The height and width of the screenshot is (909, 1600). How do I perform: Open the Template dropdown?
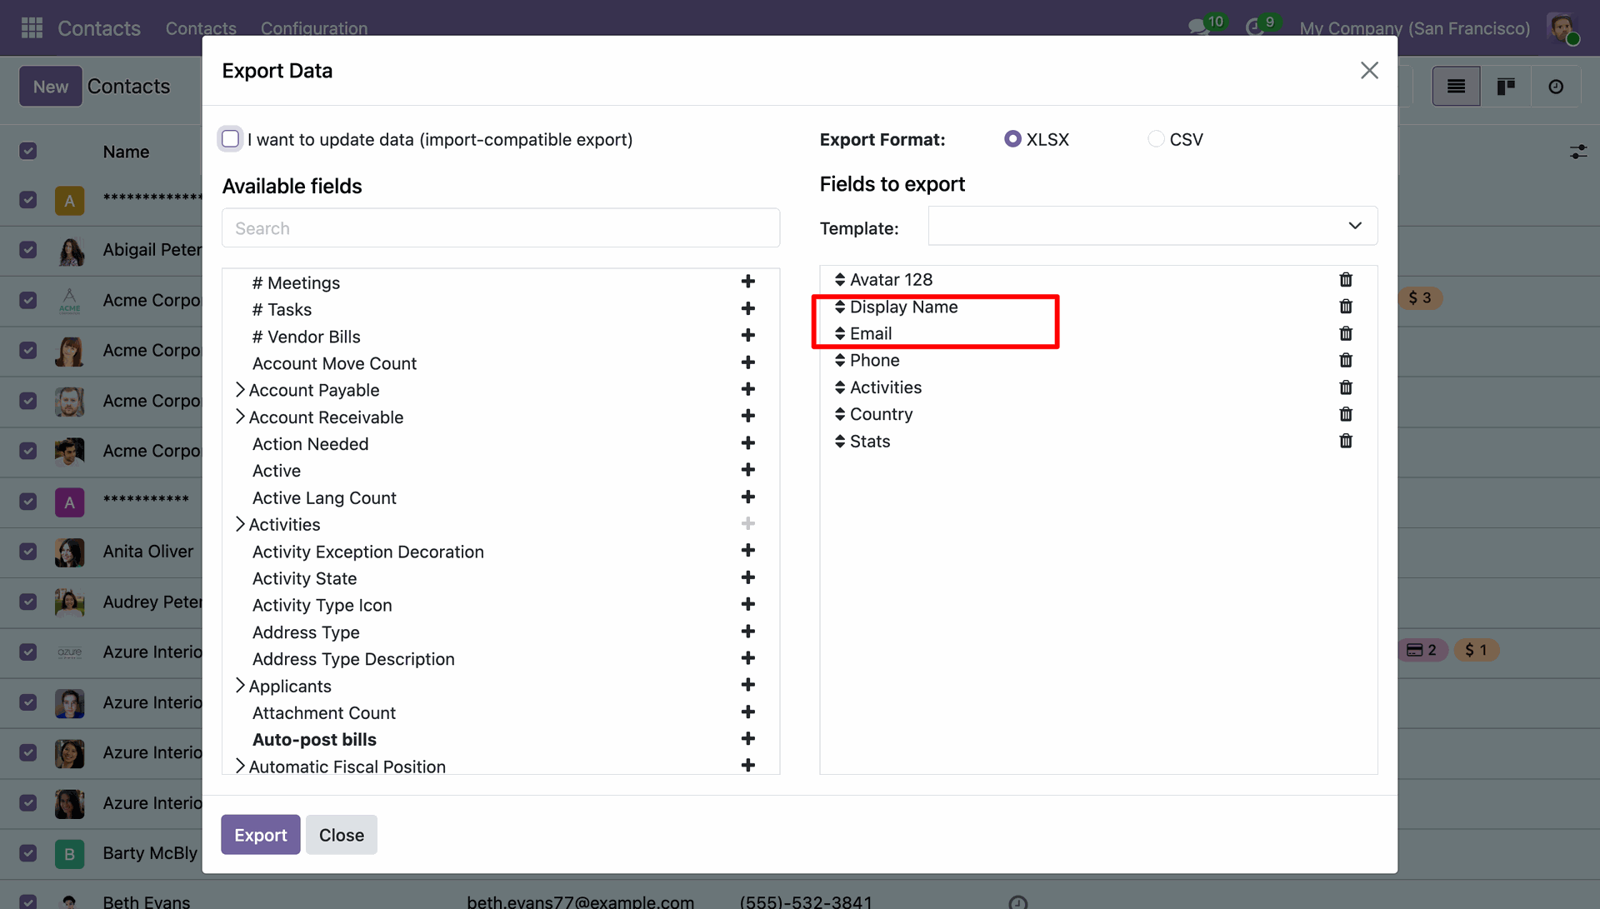tap(1152, 226)
